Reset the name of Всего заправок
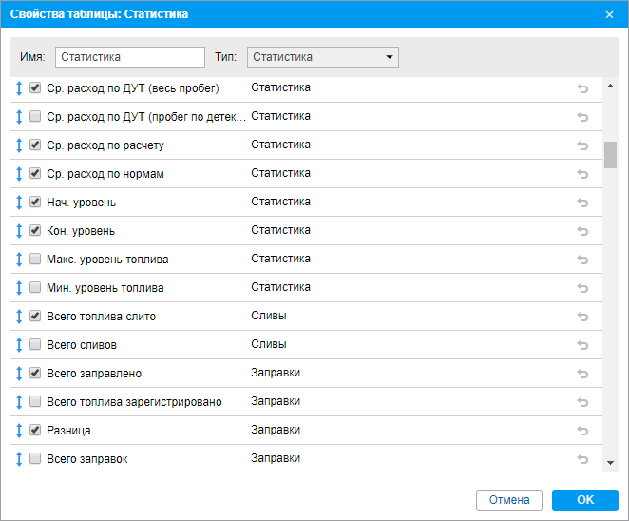The image size is (629, 521). (x=582, y=459)
